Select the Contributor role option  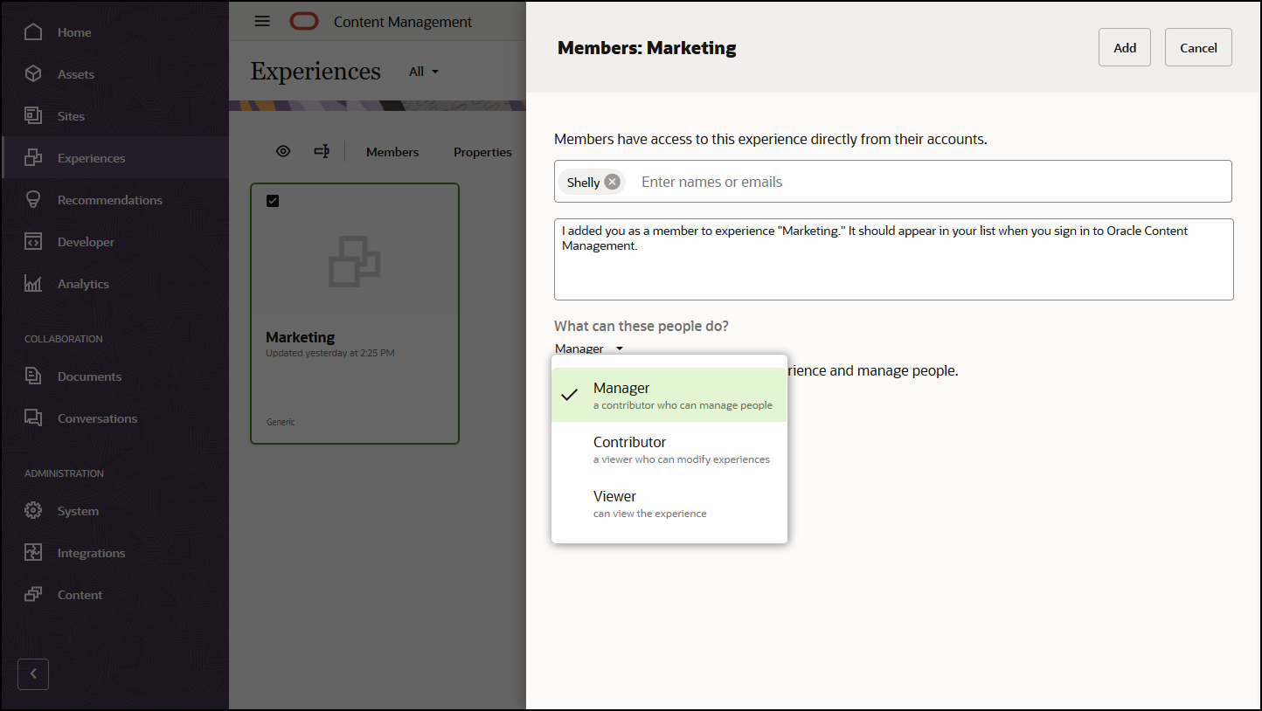tap(669, 449)
